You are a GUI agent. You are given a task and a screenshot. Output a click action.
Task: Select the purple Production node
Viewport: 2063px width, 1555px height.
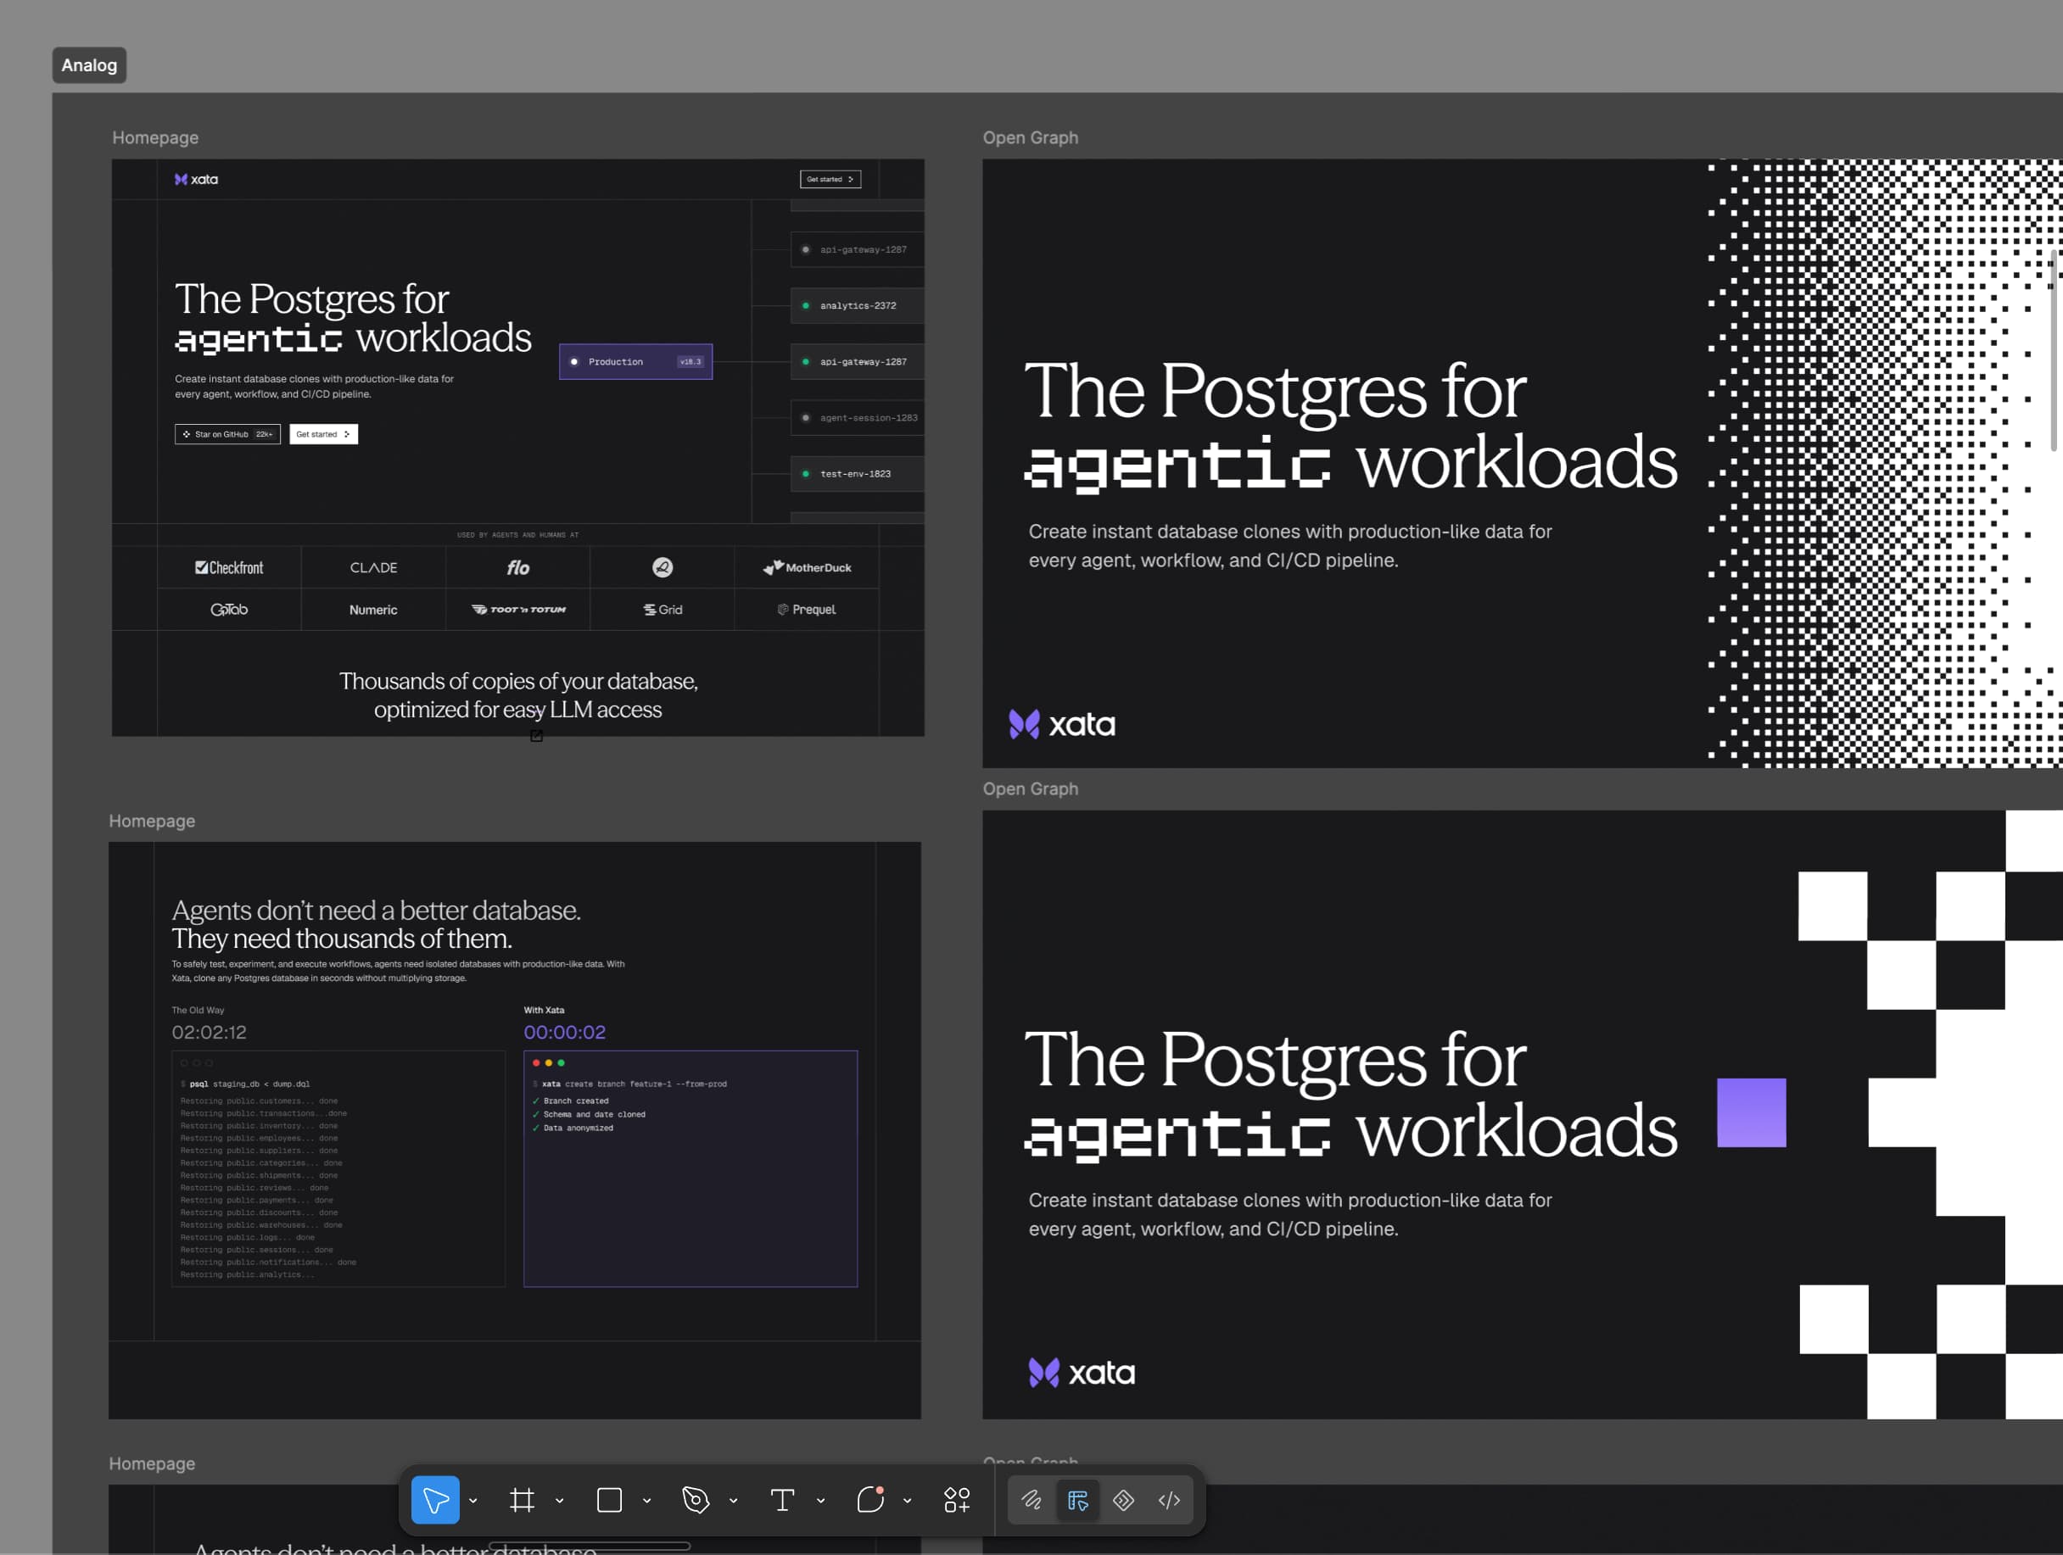tap(636, 362)
